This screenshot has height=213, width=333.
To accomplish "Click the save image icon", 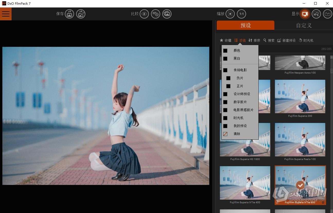I will 69,14.
